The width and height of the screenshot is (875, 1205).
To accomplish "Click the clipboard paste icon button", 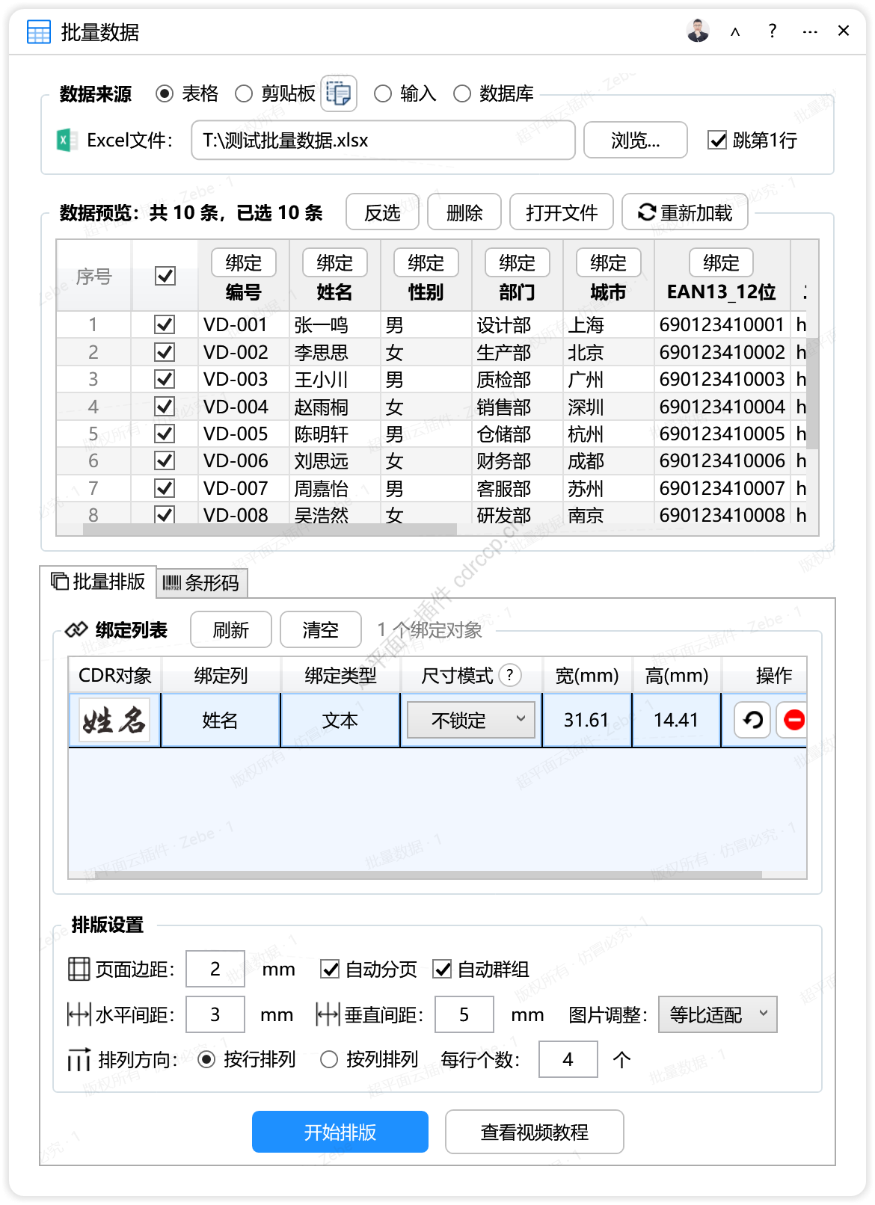I will pyautogui.click(x=339, y=93).
